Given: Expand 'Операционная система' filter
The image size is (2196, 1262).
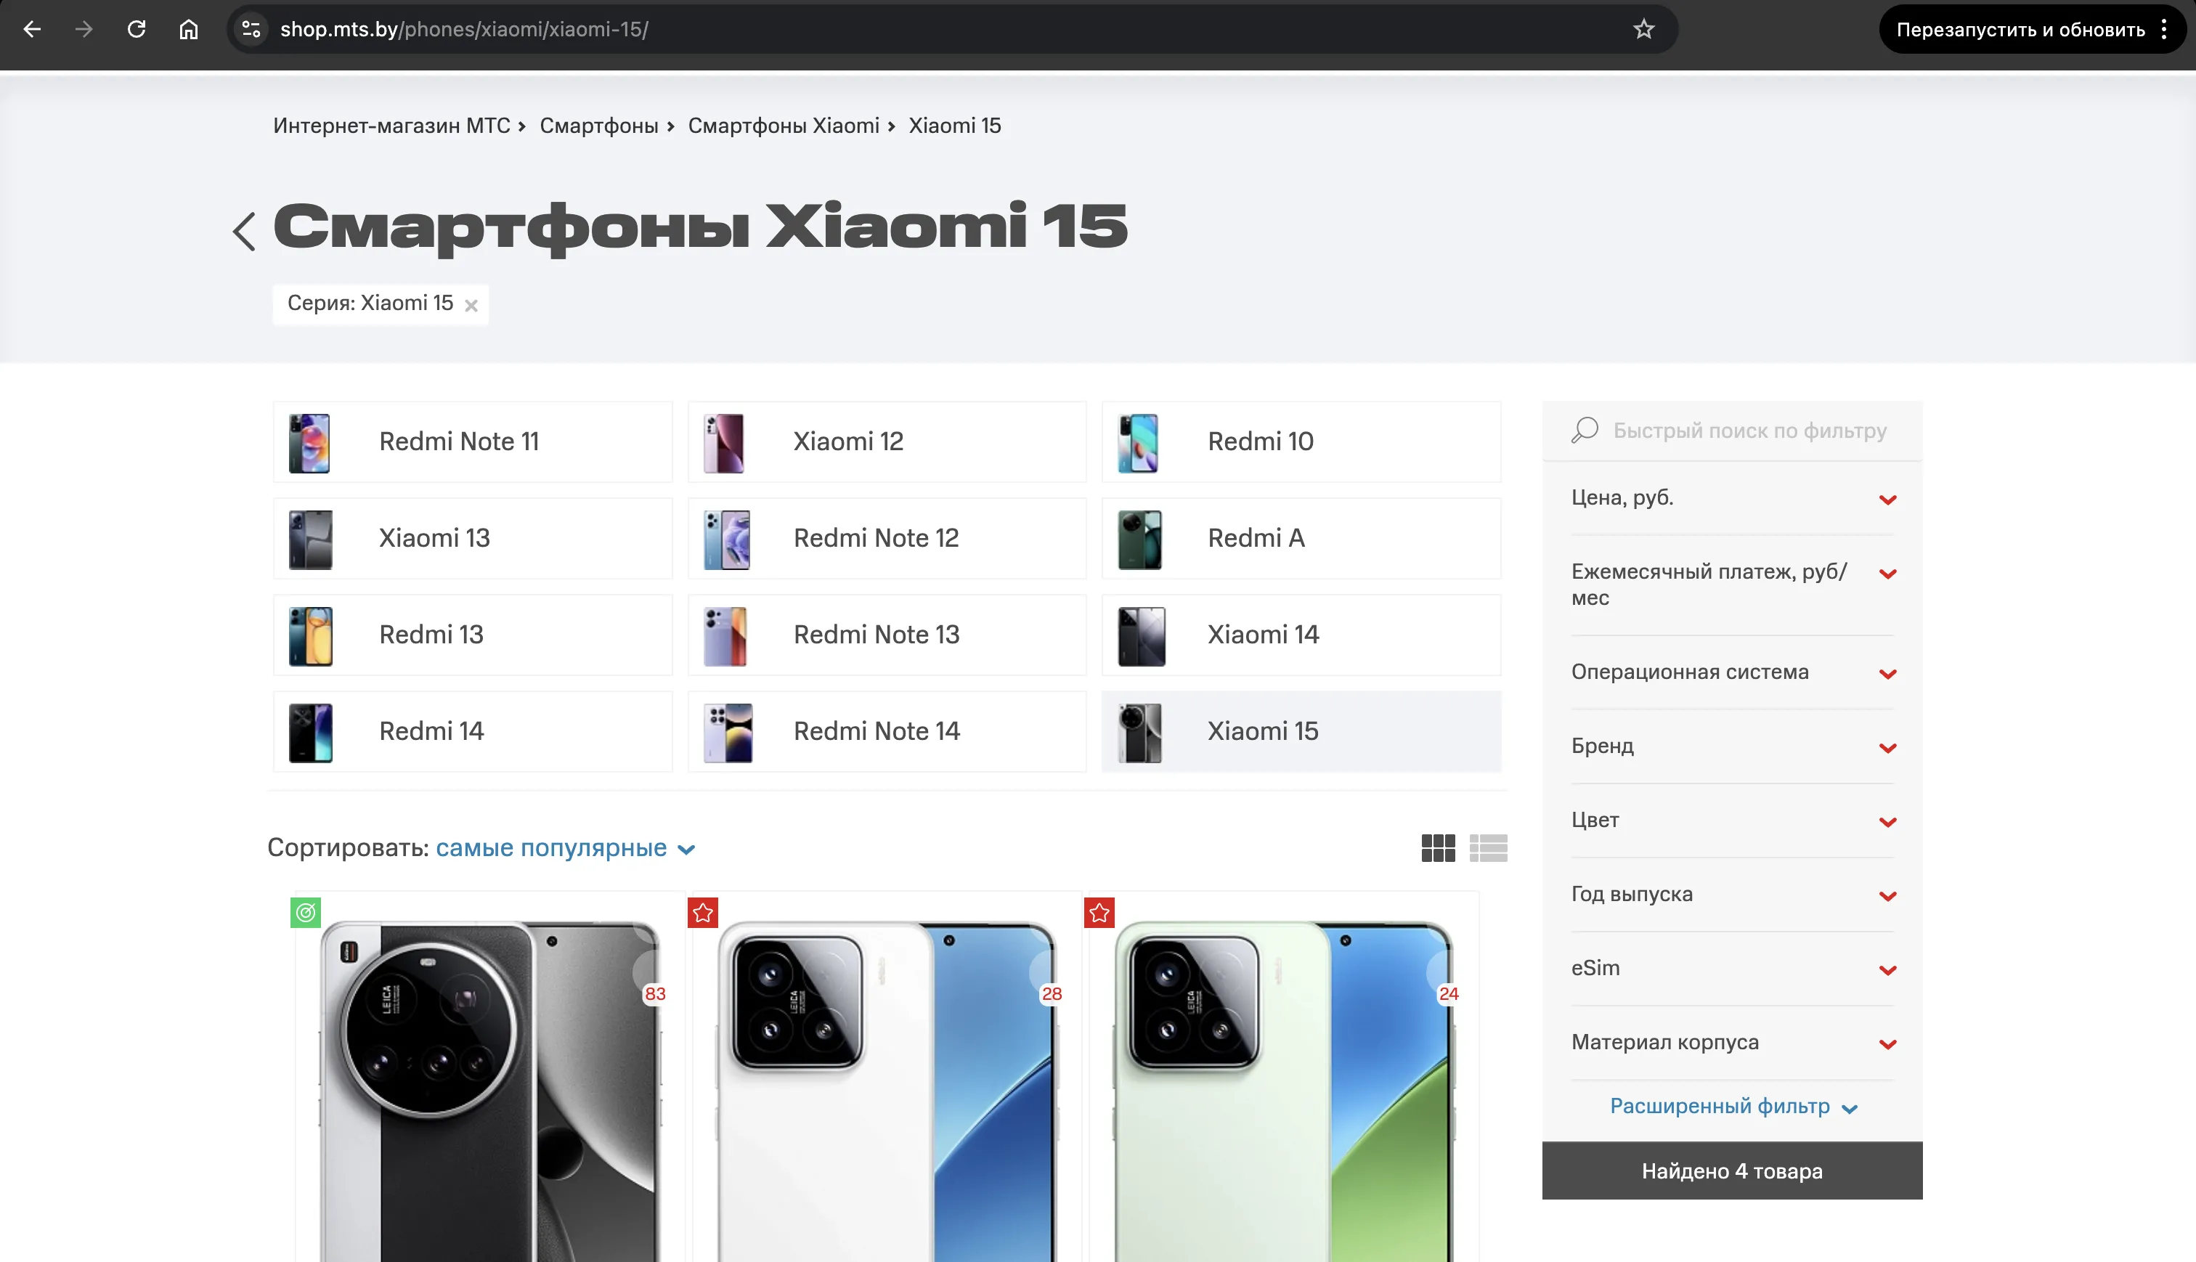Looking at the screenshot, I should point(1733,672).
